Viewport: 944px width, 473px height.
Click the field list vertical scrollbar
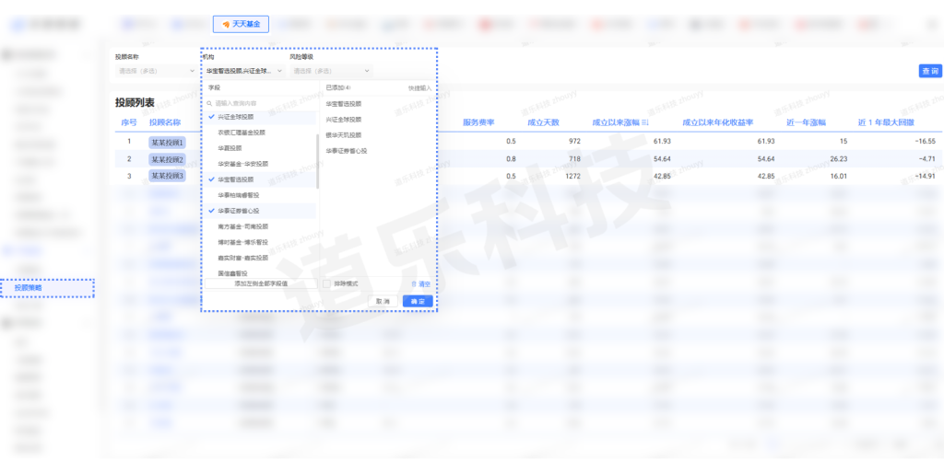pyautogui.click(x=317, y=161)
